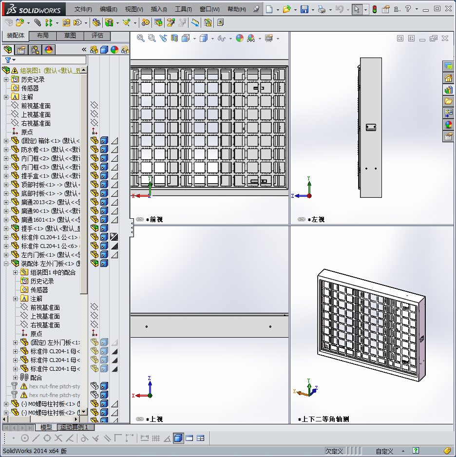Open 文件(F) menu
The image size is (456, 457).
83,9
